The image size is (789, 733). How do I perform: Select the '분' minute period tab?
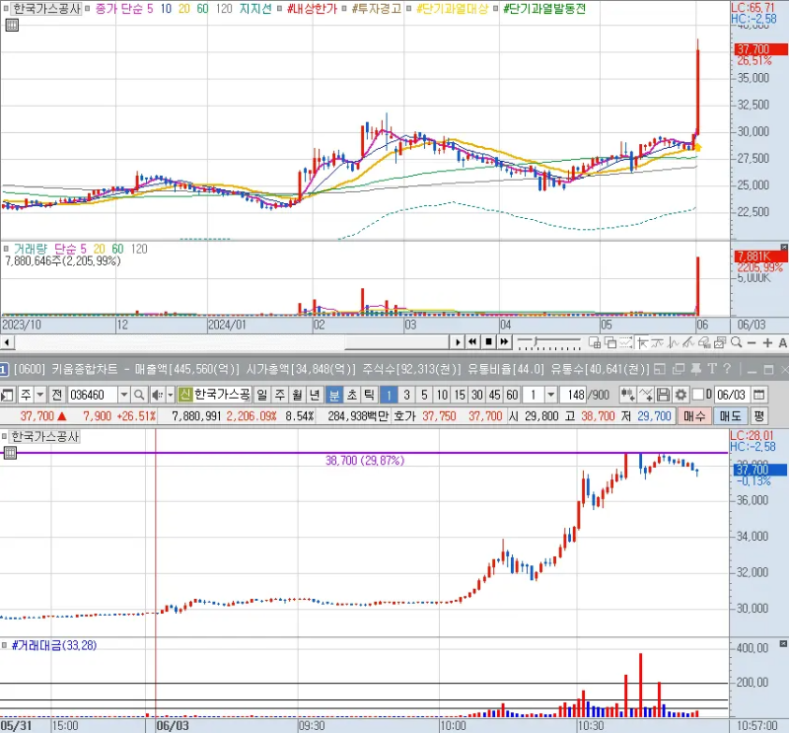point(334,395)
